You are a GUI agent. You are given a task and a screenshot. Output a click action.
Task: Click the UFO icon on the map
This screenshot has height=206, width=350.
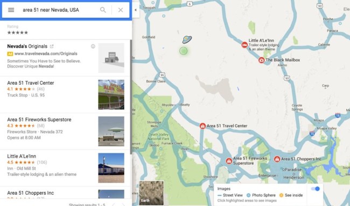[187, 39]
